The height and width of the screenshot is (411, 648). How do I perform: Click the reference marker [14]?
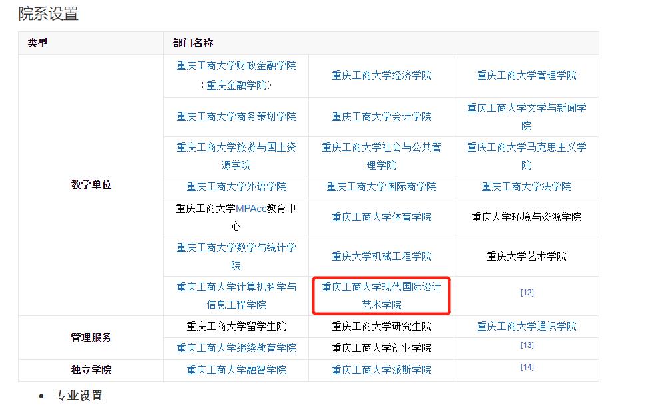[x=527, y=367]
